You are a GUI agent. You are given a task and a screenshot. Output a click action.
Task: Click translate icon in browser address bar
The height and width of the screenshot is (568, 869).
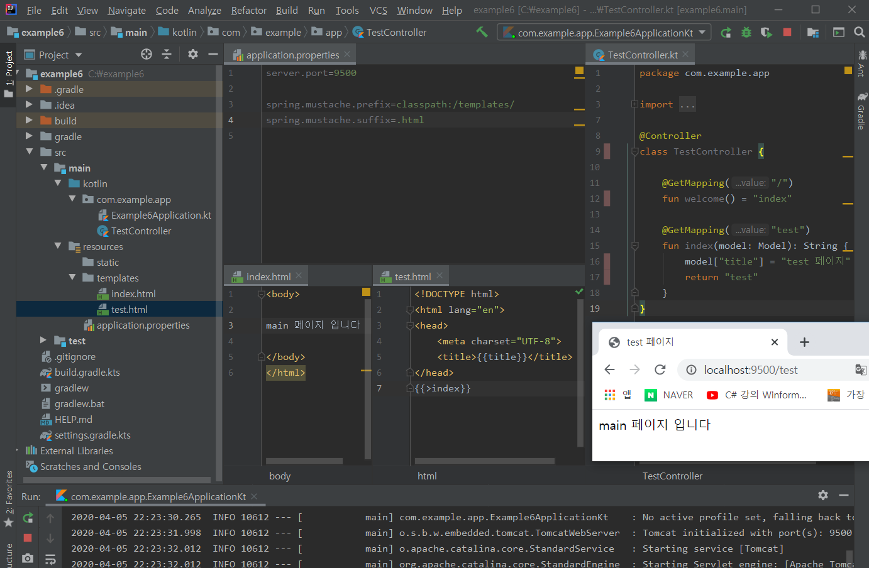860,369
